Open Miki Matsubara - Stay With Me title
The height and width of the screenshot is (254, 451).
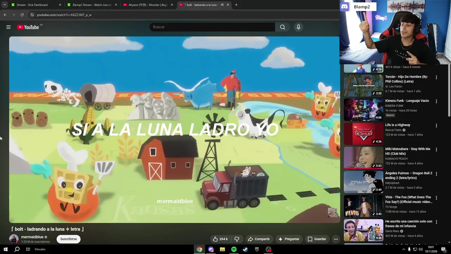[x=408, y=151]
